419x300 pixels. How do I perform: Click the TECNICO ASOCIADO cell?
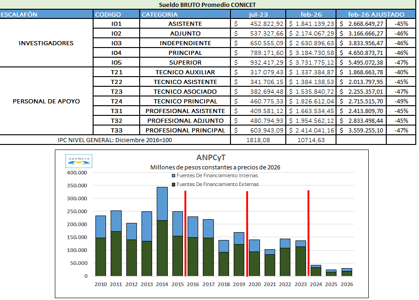185,91
